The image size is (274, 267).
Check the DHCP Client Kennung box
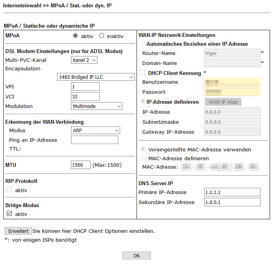(x=143, y=73)
